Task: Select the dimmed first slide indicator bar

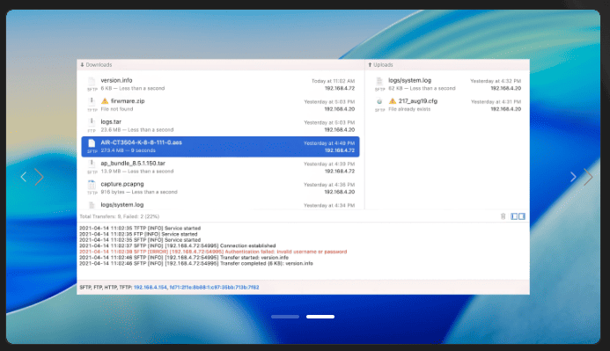Action: coord(285,317)
